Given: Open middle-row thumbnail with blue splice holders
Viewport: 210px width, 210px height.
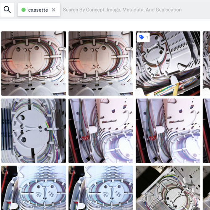Looking at the screenshot, I should pyautogui.click(x=34, y=131).
